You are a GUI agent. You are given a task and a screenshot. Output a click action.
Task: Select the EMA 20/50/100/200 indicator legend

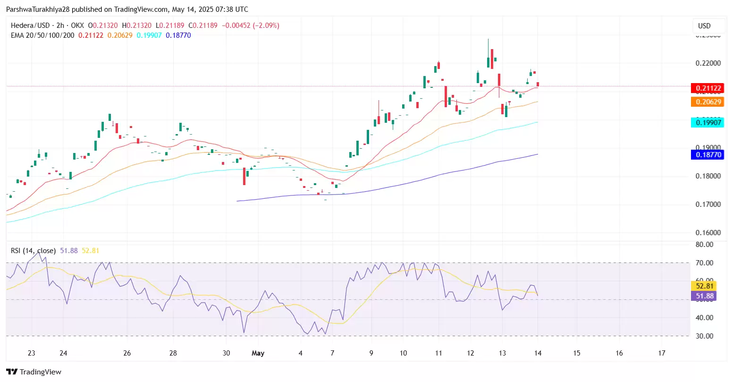[42, 35]
